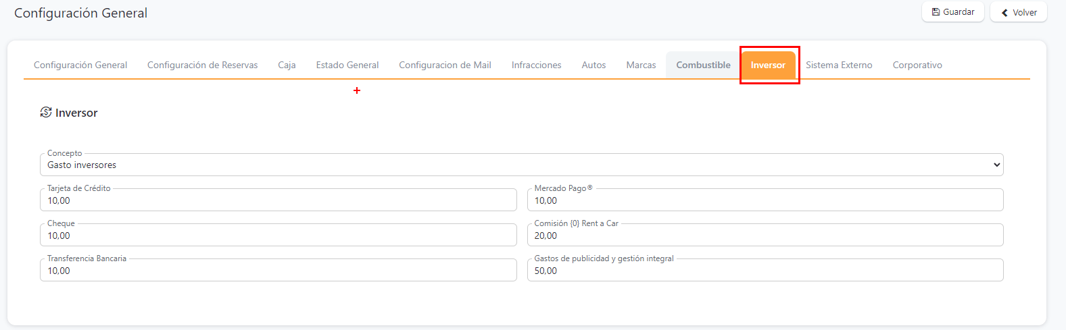Go to Estado General tab

point(347,65)
